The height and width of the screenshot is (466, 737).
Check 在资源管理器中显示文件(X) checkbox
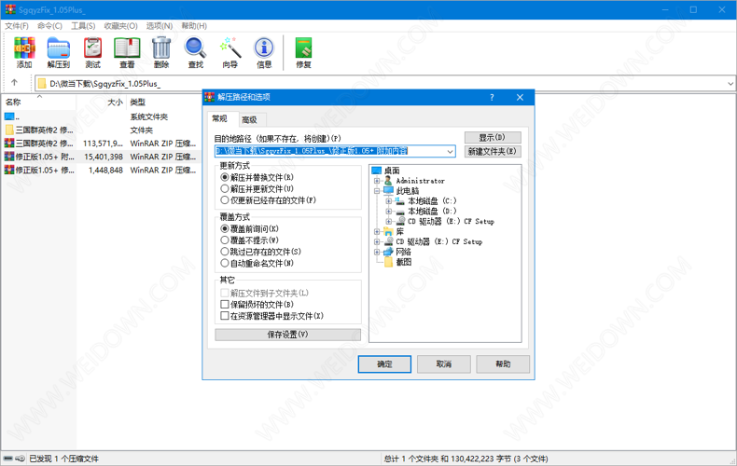tap(272, 316)
